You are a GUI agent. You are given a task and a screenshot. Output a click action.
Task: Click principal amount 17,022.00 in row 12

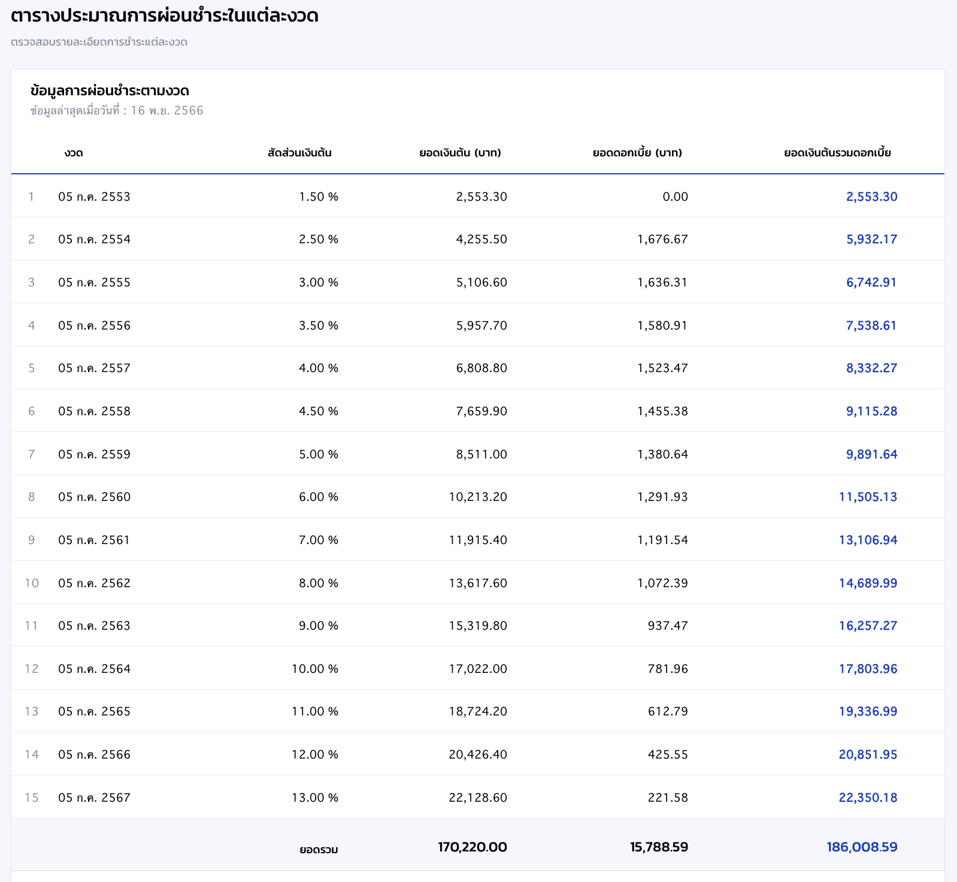click(478, 669)
